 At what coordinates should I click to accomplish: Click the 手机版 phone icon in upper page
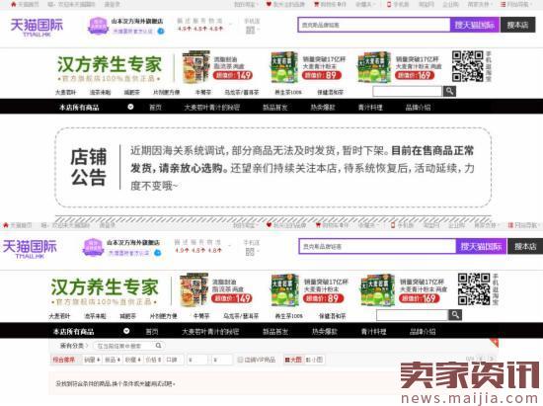tap(389, 4)
